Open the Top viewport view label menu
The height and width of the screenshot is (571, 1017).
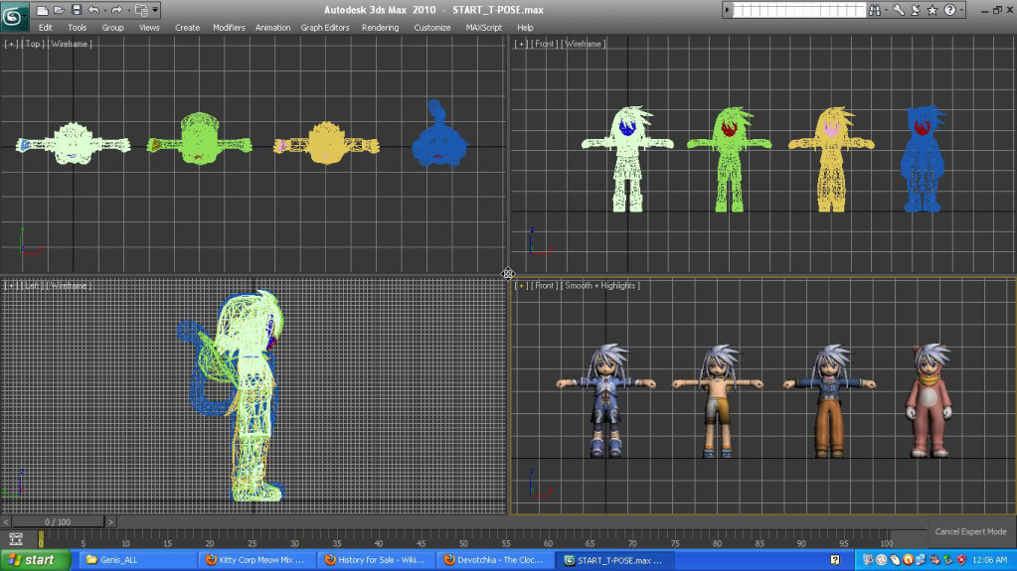click(33, 44)
